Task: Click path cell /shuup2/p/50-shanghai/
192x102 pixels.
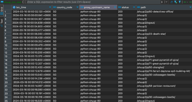Action: (164, 67)
